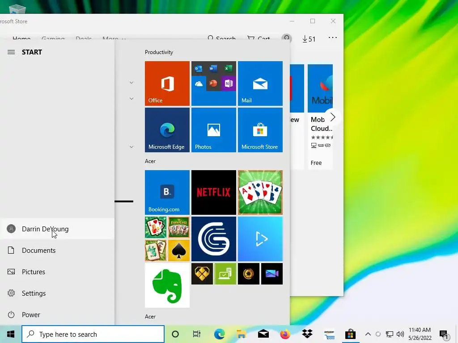This screenshot has width=458, height=343.
Task: Open OneDrive from the Office apps folder tile
Action: pyautogui.click(x=199, y=84)
